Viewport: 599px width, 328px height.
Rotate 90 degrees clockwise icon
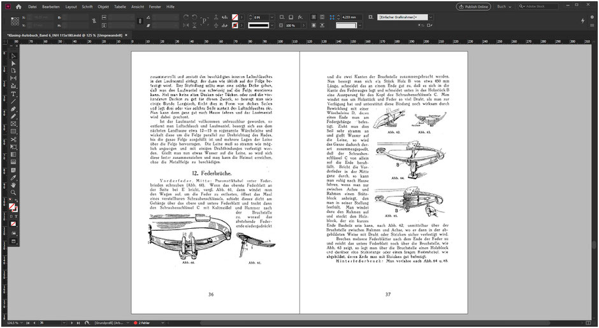coord(185,17)
